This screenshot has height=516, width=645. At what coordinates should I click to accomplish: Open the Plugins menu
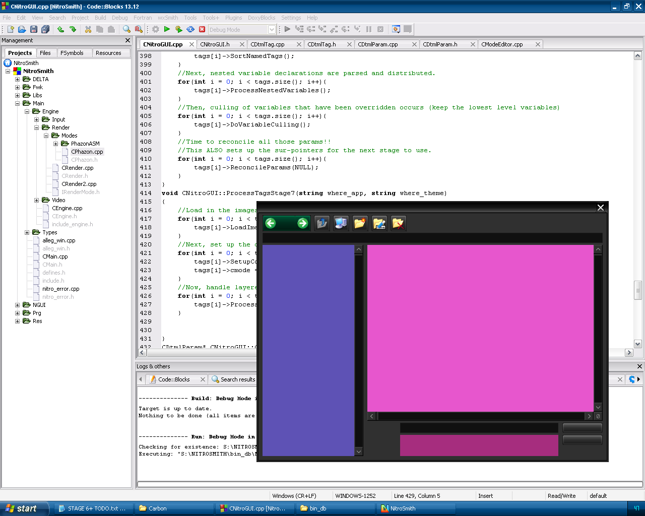point(233,18)
